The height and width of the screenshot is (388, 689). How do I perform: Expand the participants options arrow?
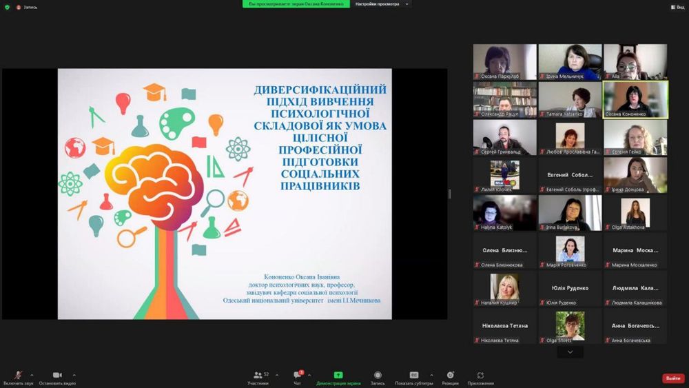point(277,375)
